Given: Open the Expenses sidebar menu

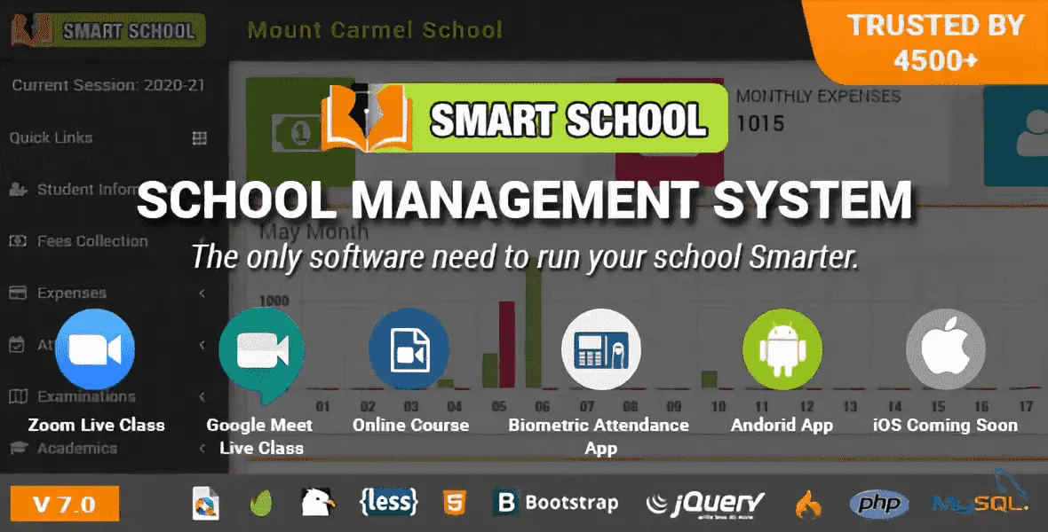Looking at the screenshot, I should coord(58,293).
